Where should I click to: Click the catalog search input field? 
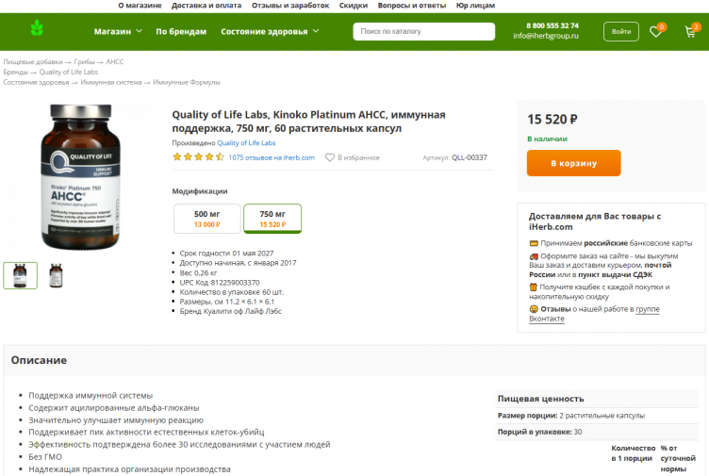pos(423,31)
